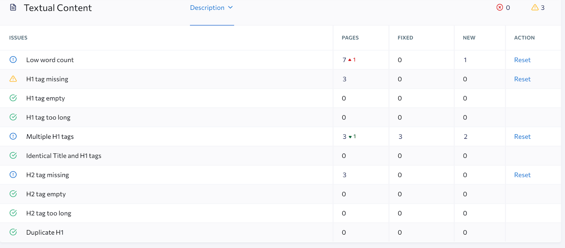Click the yellow warning count icon

point(535,7)
